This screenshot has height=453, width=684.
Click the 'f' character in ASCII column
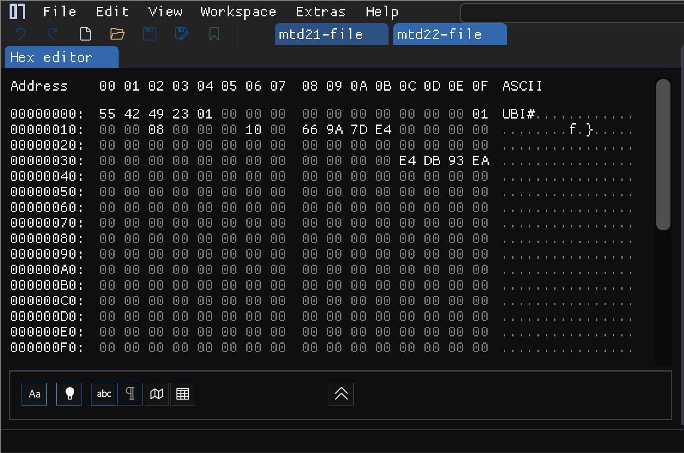click(x=573, y=129)
